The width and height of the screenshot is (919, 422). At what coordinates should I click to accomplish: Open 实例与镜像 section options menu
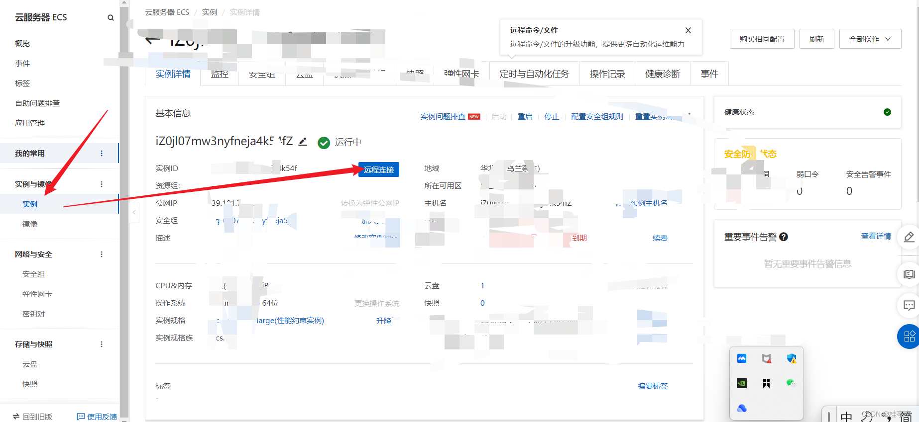pyautogui.click(x=102, y=184)
